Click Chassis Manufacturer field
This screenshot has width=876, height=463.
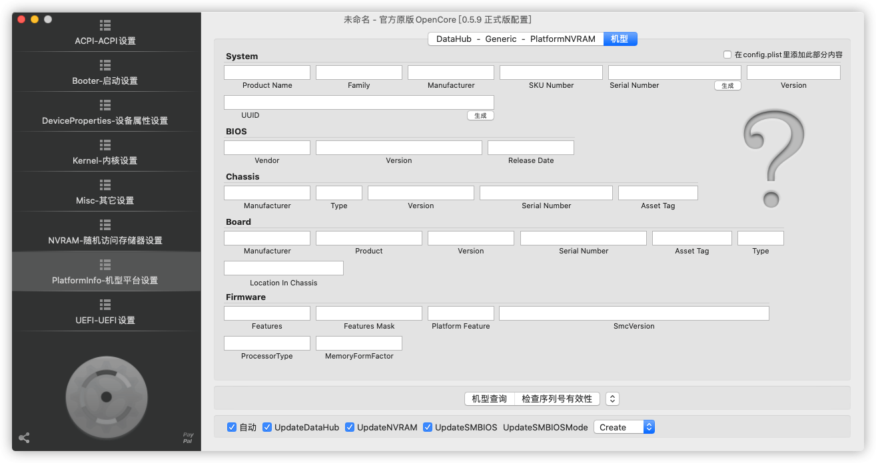click(267, 193)
